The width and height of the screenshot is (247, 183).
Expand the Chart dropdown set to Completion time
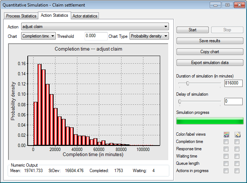pyautogui.click(x=38, y=36)
